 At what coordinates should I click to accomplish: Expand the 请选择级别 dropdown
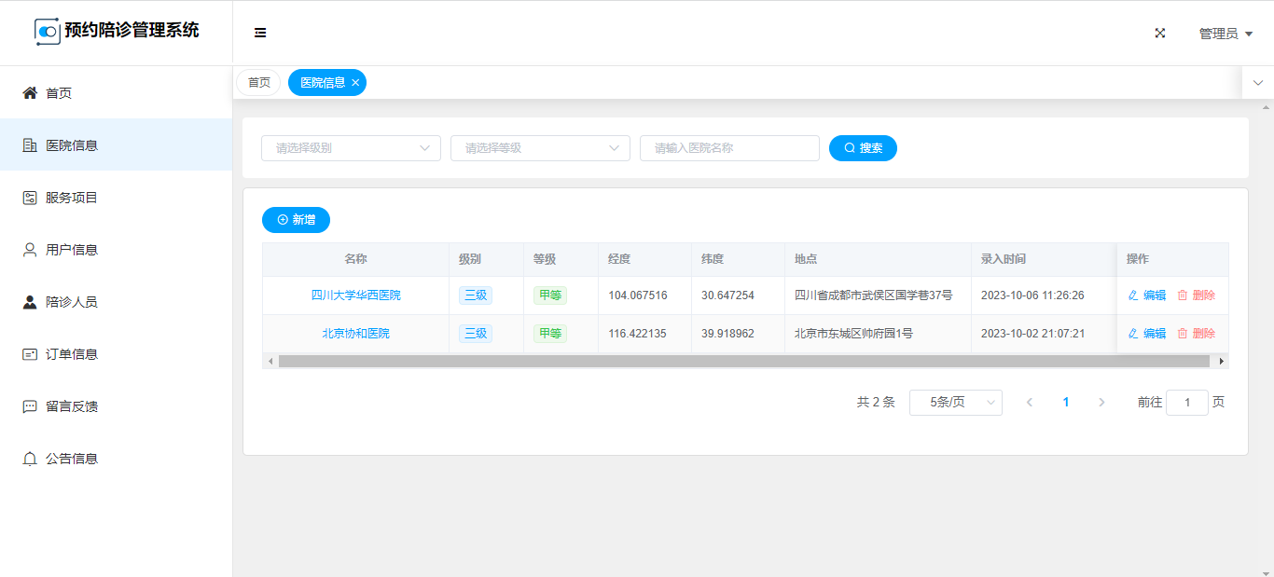click(x=351, y=148)
